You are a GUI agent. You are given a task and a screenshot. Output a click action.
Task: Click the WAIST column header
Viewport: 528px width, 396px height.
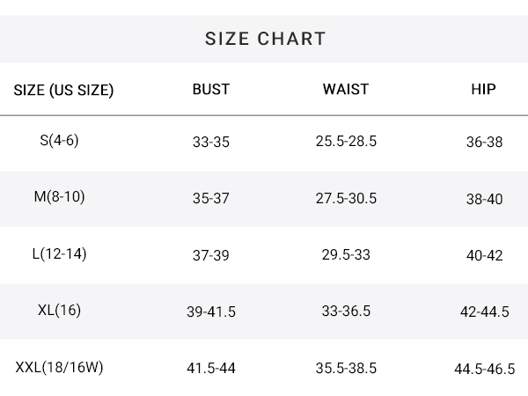(x=346, y=89)
